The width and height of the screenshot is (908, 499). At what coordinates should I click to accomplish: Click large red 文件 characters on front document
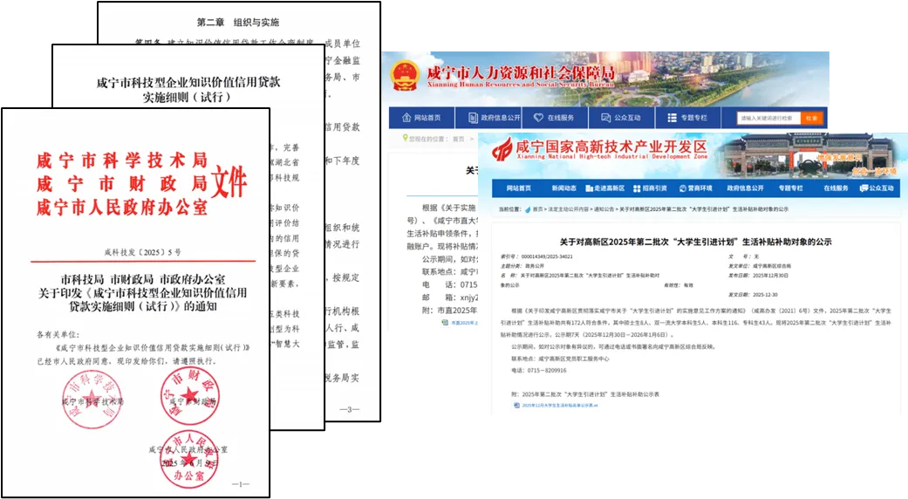[229, 182]
